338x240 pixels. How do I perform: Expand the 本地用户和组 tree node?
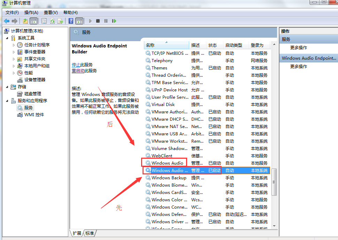click(14, 66)
